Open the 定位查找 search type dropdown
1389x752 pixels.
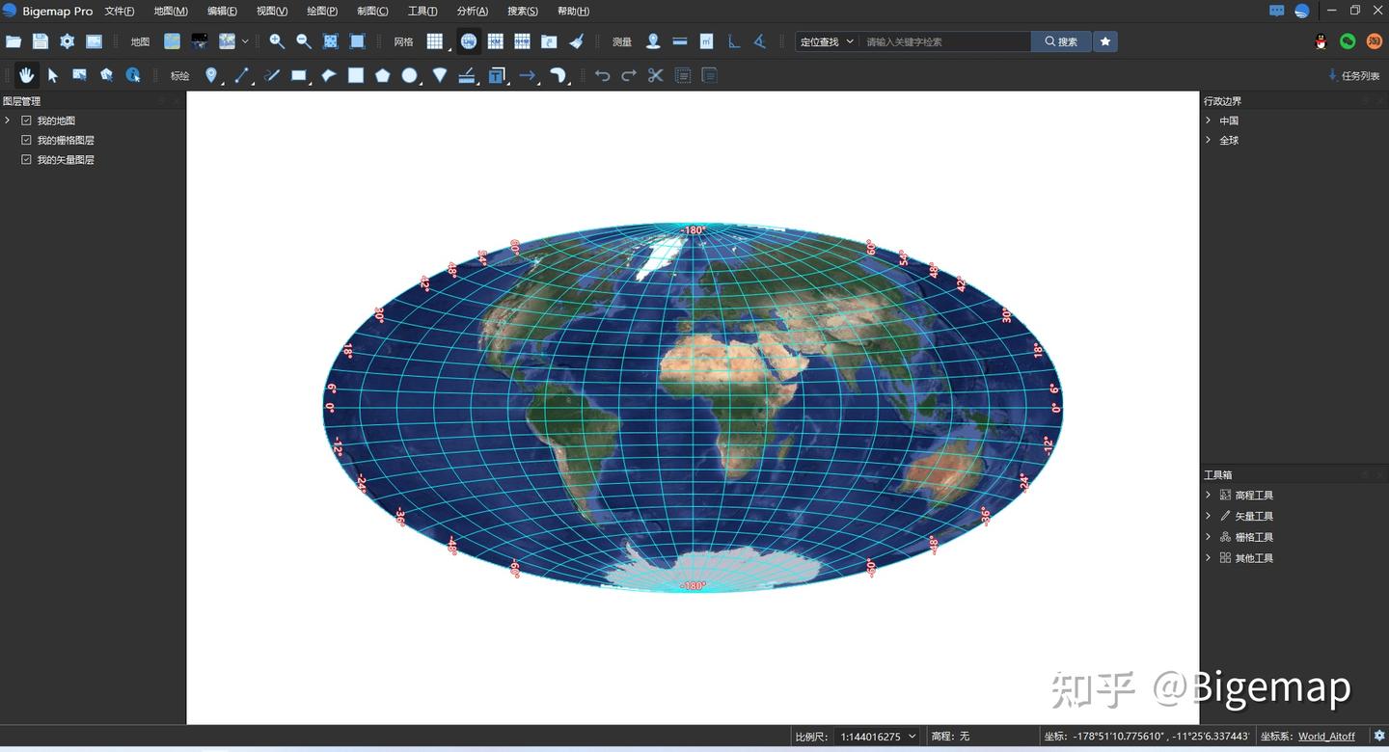(x=827, y=41)
